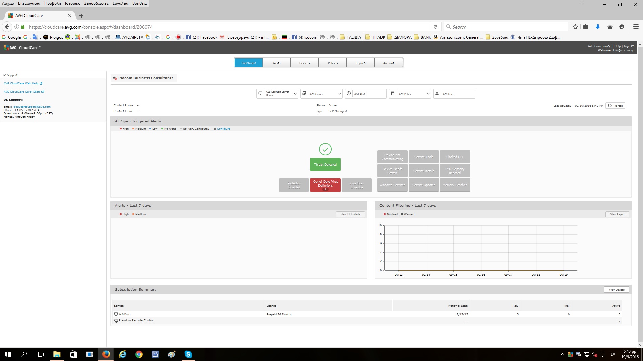Screen dimensions: 643x361
Task: Click View Report for Content Filtering
Action: 617,214
